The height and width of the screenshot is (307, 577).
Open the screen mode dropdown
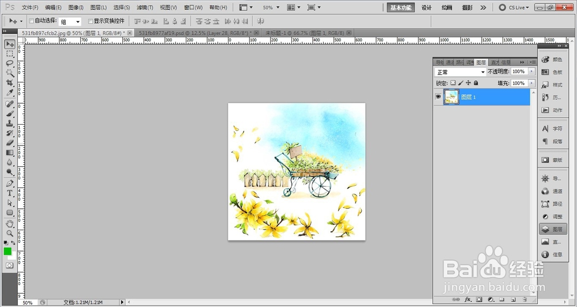[314, 8]
